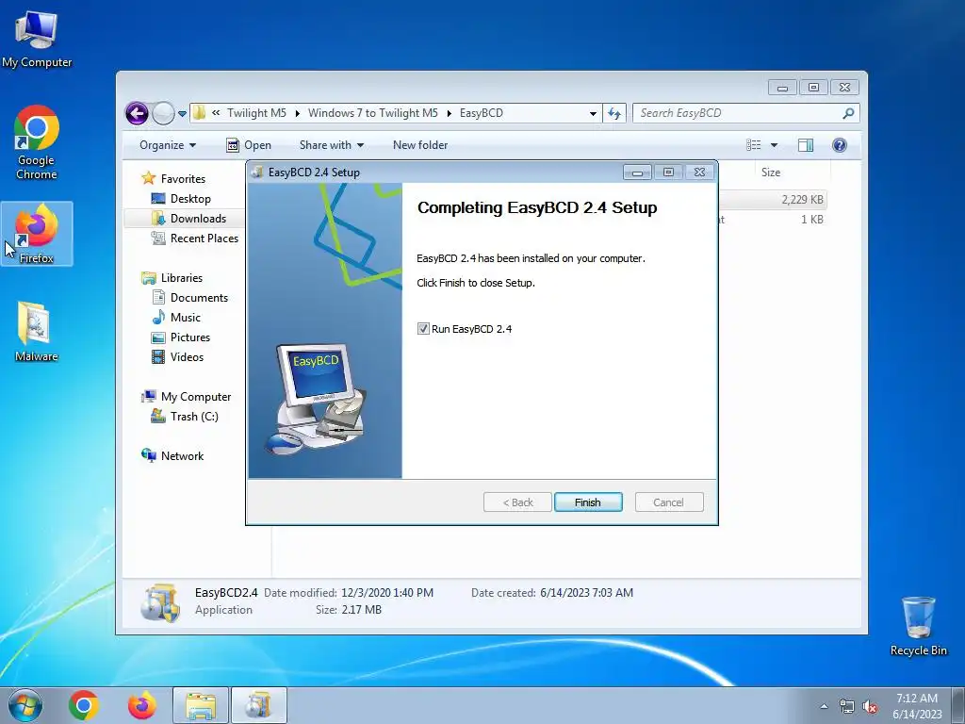The height and width of the screenshot is (724, 965).
Task: Expand address bar history dropdown
Action: (x=593, y=113)
